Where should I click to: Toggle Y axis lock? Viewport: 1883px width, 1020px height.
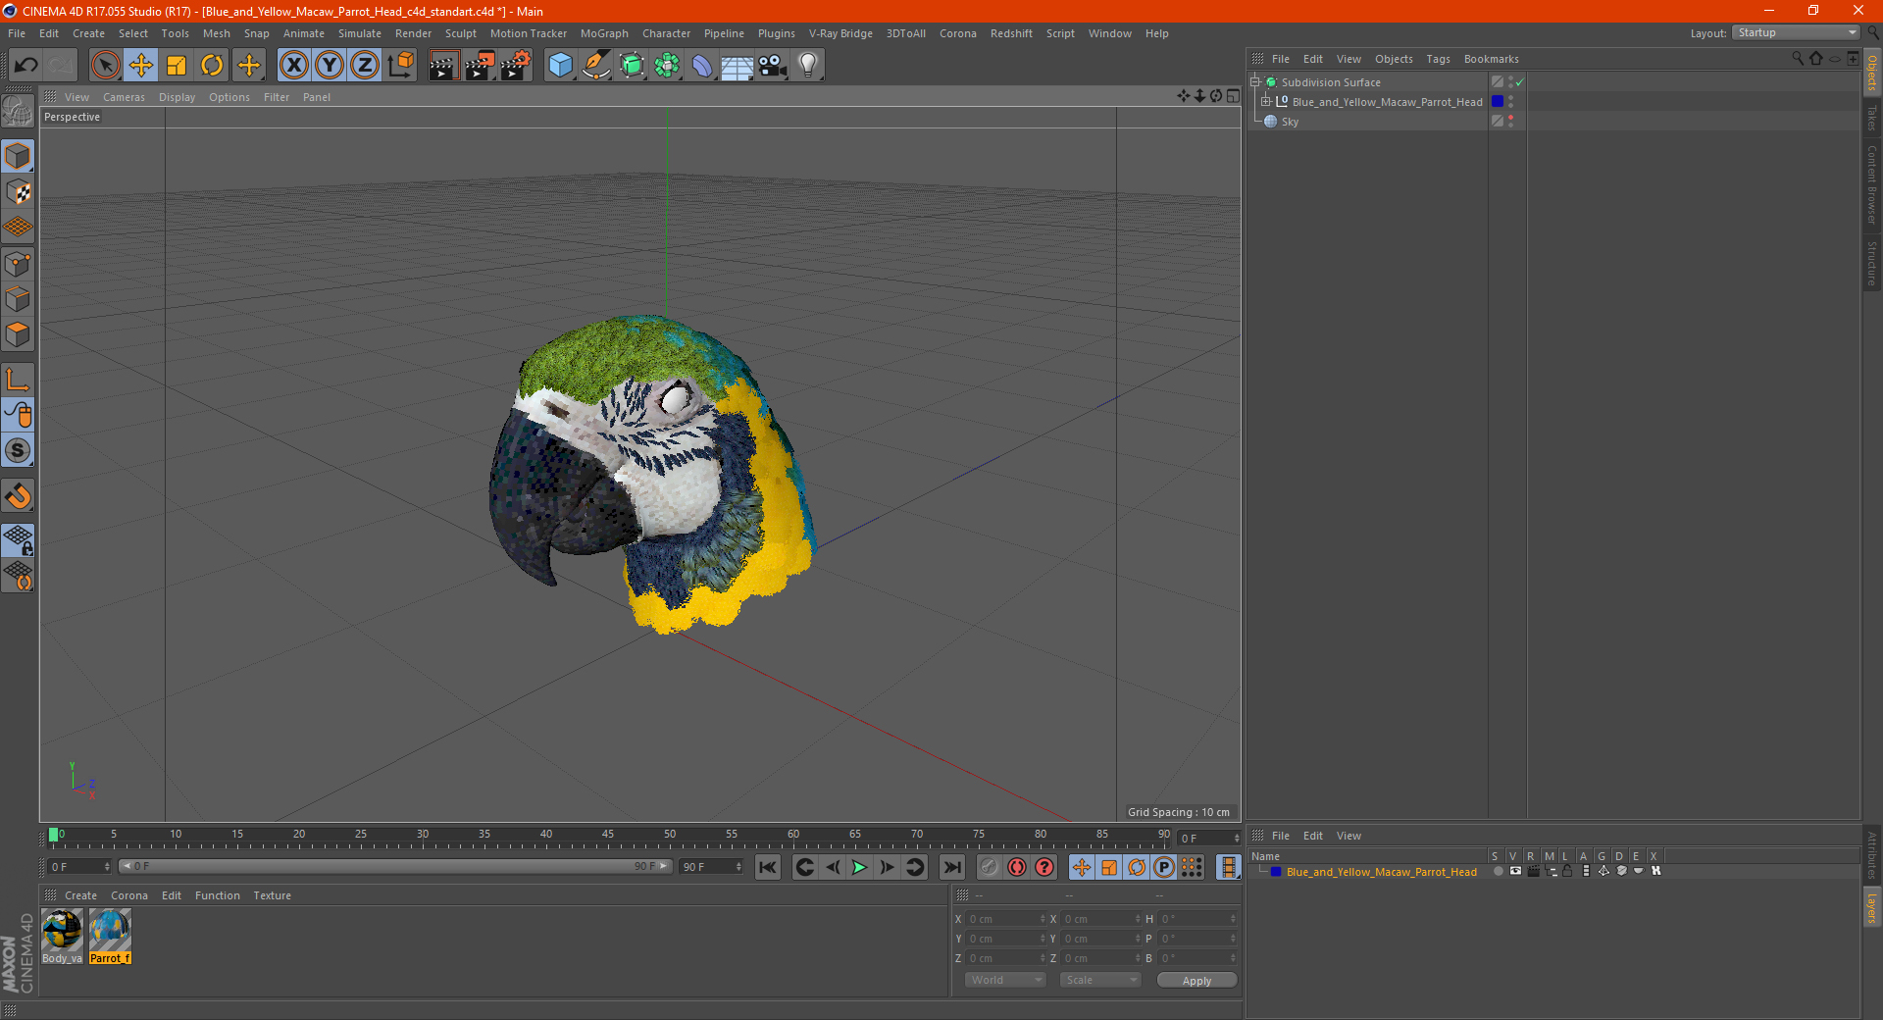point(330,66)
